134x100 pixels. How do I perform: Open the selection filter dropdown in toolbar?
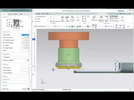[41, 26]
